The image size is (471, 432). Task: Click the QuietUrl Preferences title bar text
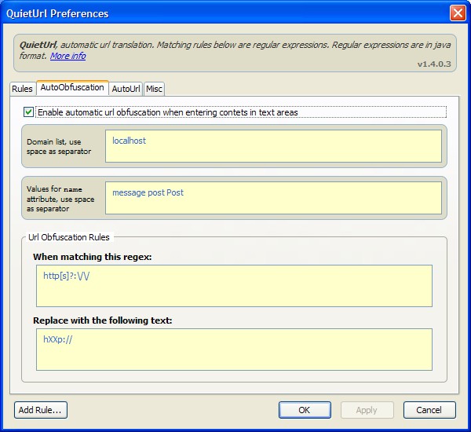pos(57,13)
